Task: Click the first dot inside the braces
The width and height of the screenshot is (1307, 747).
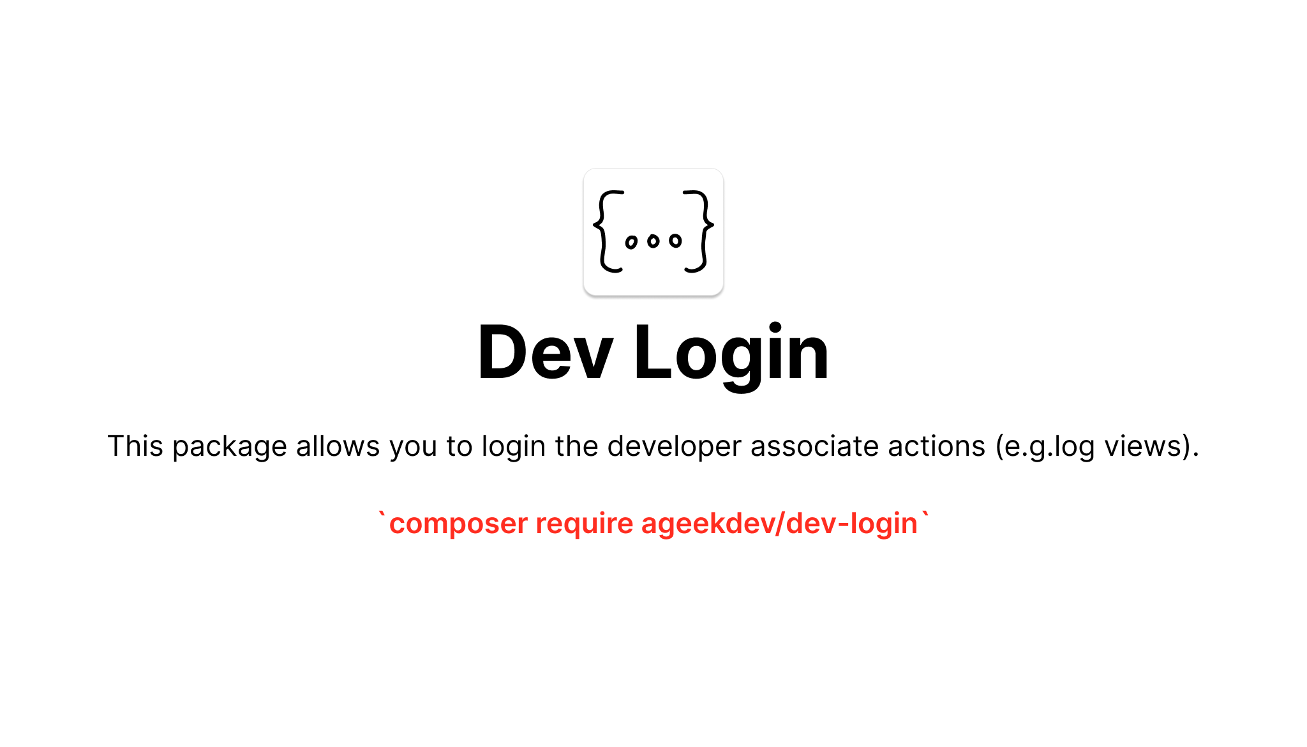Action: 631,243
